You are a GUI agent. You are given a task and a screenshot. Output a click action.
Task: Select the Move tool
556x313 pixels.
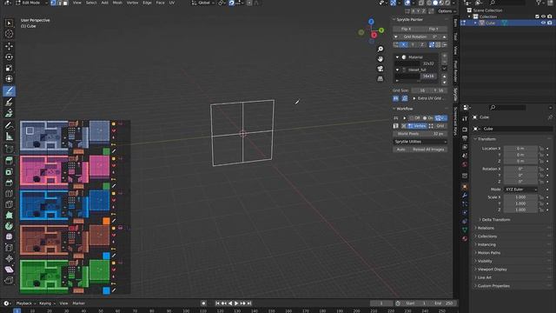[9, 46]
